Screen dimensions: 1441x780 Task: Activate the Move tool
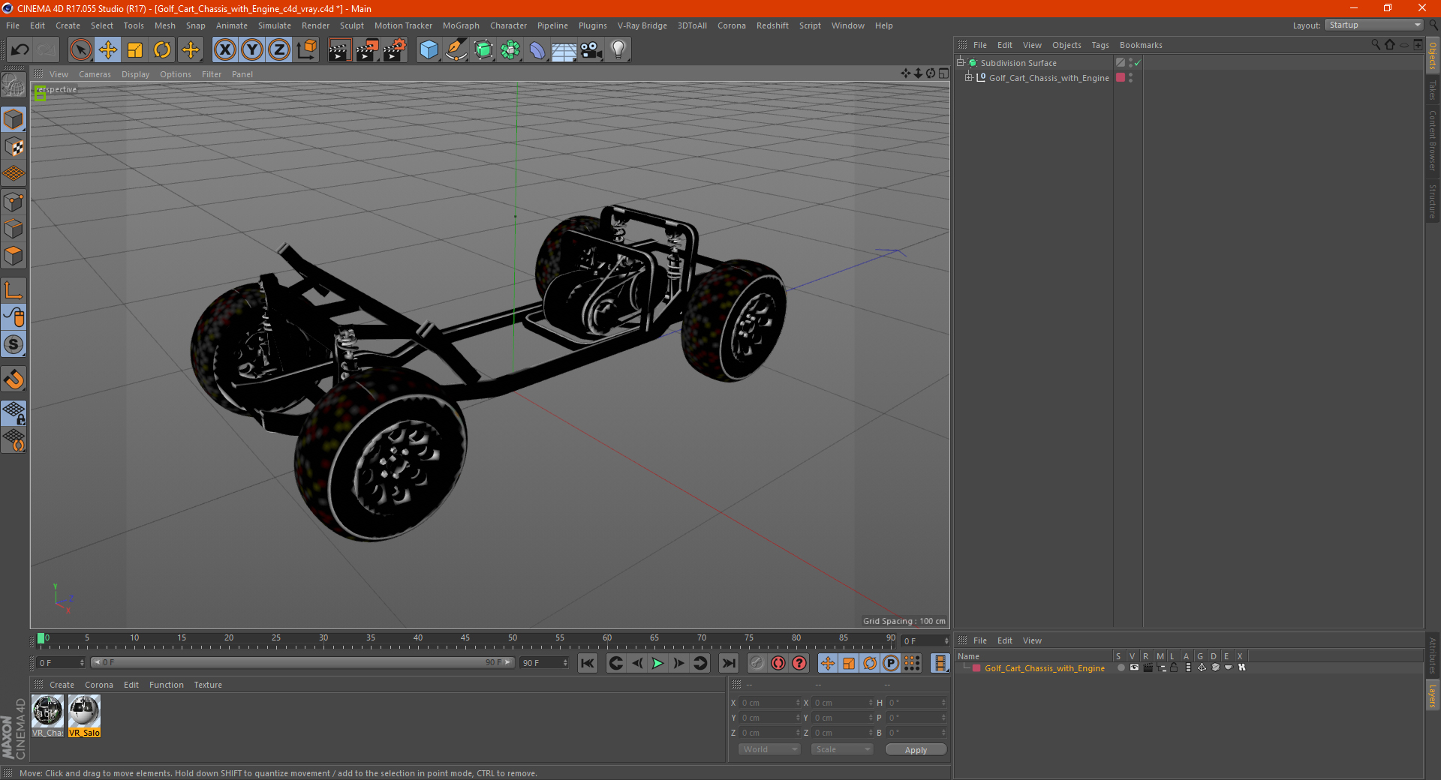click(x=108, y=50)
